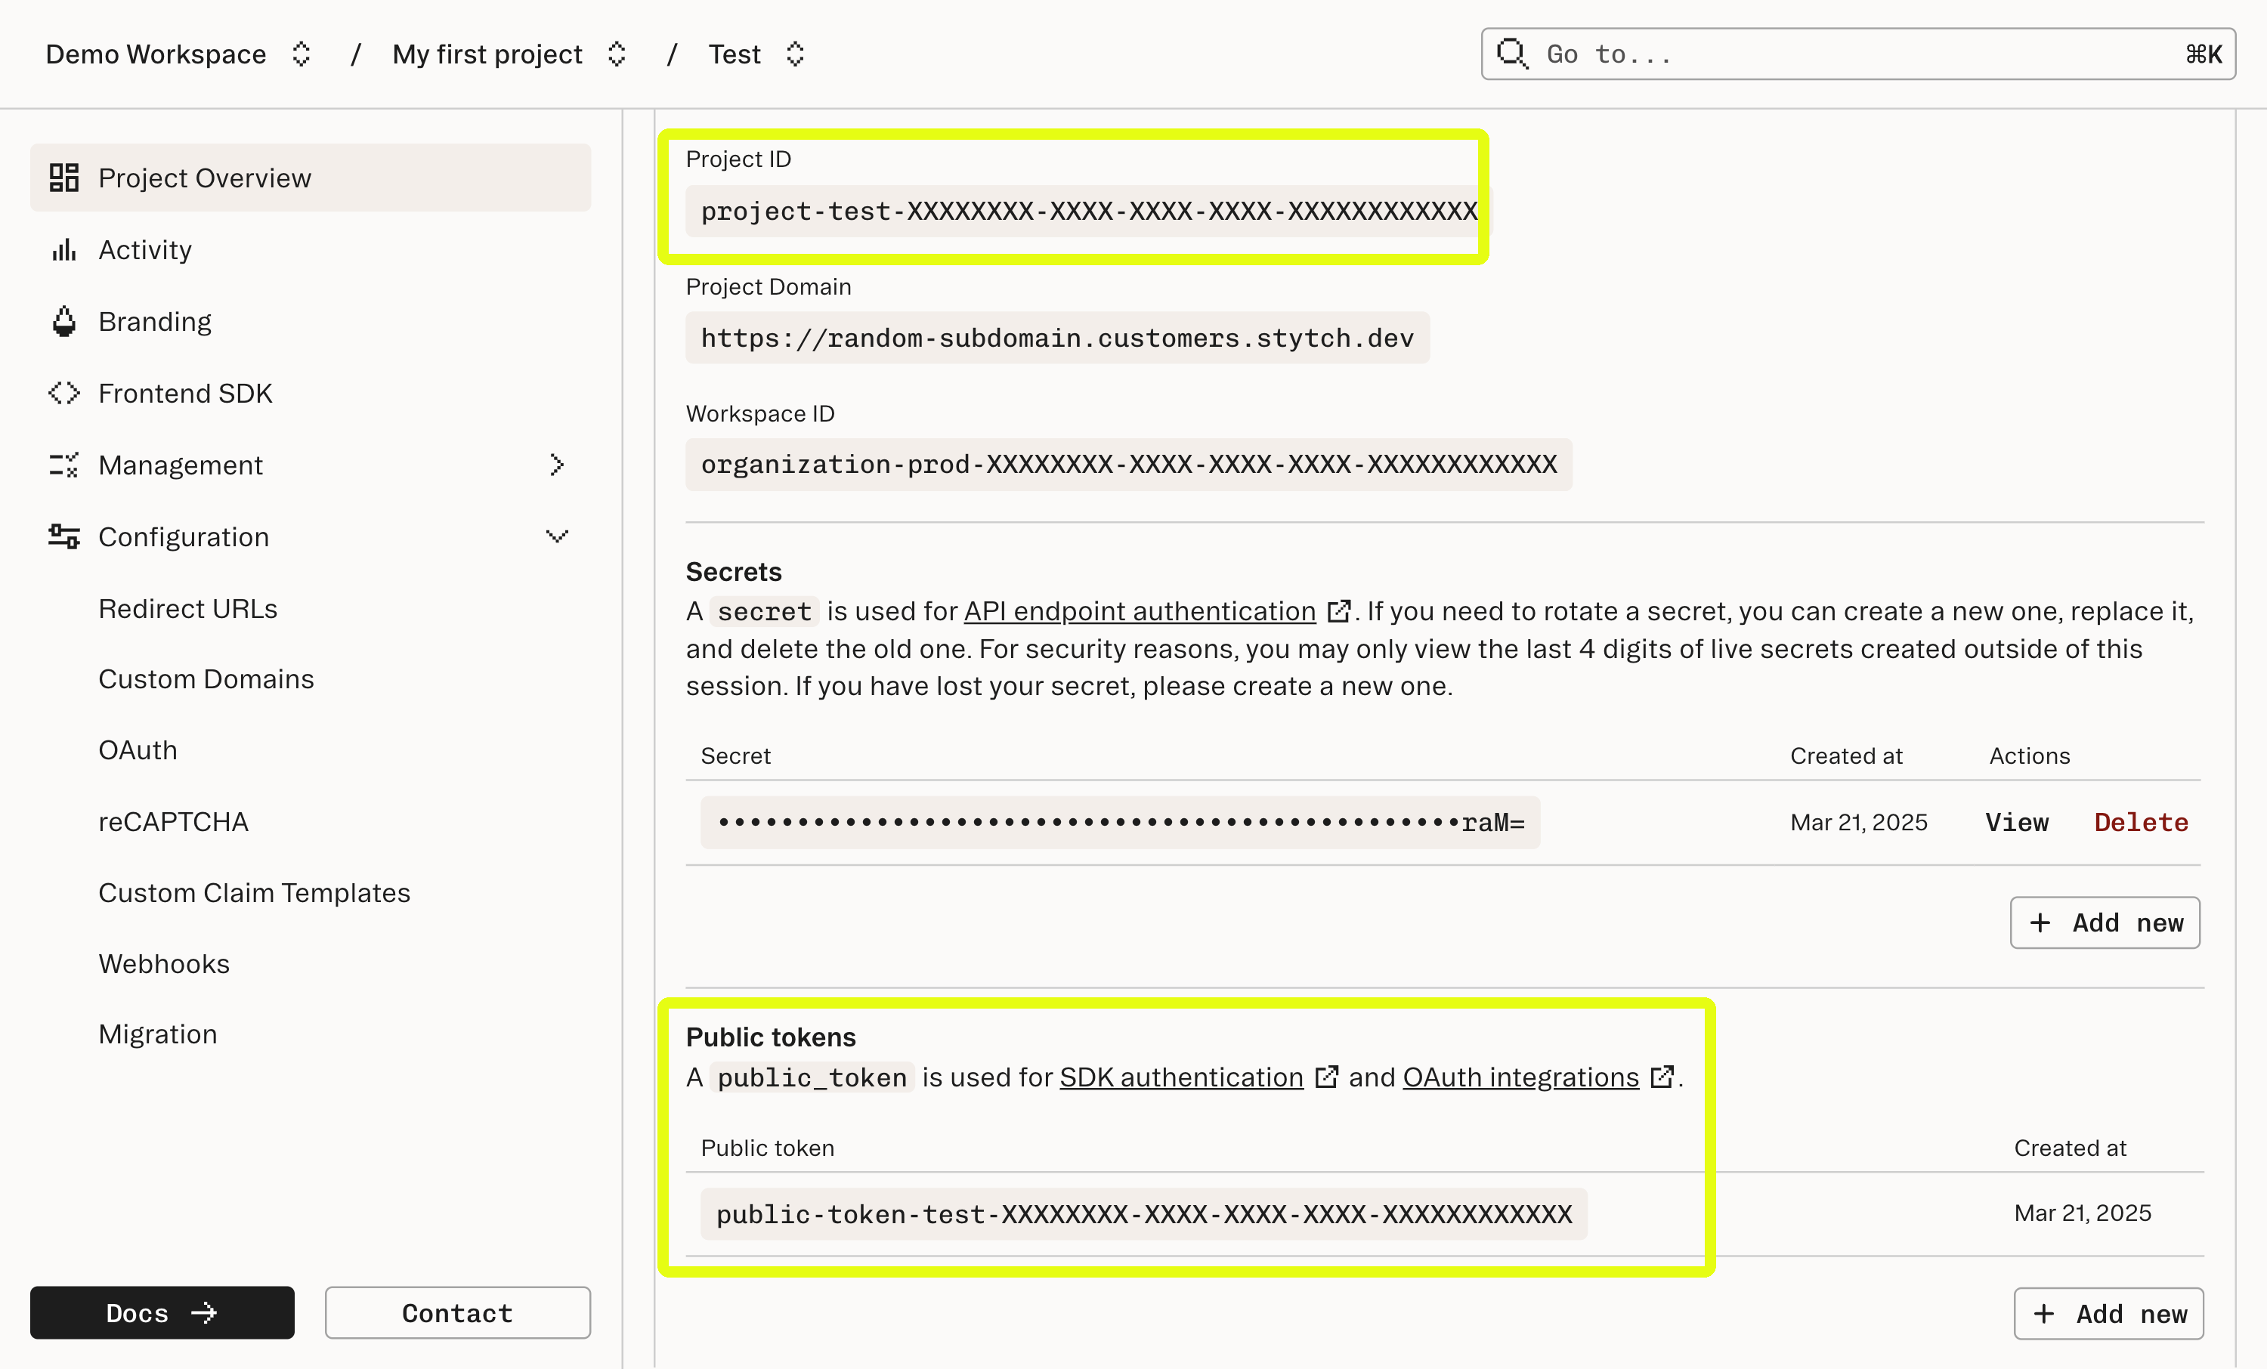Click the Frontend SDK code brackets icon
Viewport: 2267px width, 1369px height.
coord(63,393)
